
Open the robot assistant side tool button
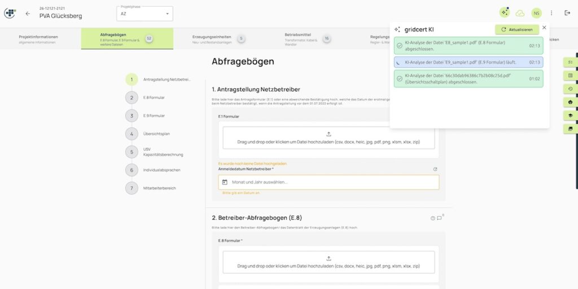point(571,102)
